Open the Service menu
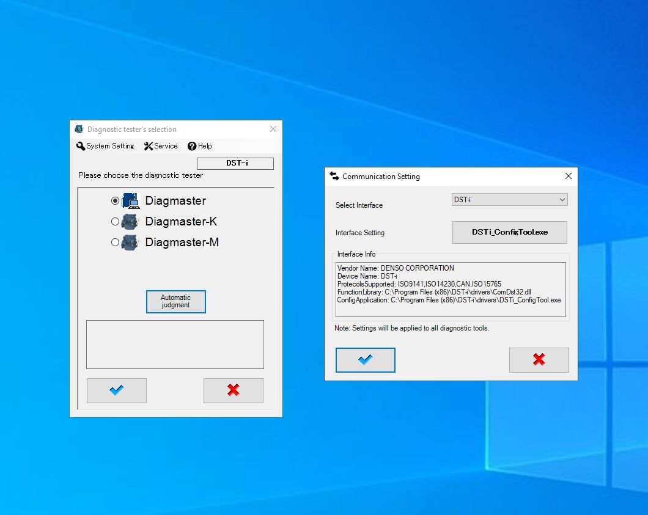The image size is (648, 515). click(161, 146)
